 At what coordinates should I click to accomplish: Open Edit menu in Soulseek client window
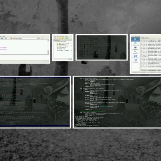[x=133, y=36]
